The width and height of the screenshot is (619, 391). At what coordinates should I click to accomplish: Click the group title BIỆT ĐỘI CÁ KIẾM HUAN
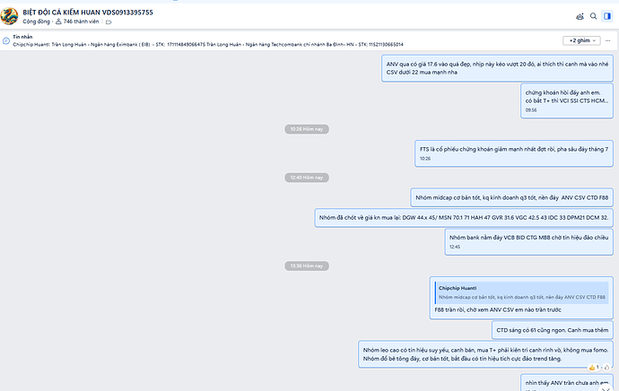click(x=88, y=13)
